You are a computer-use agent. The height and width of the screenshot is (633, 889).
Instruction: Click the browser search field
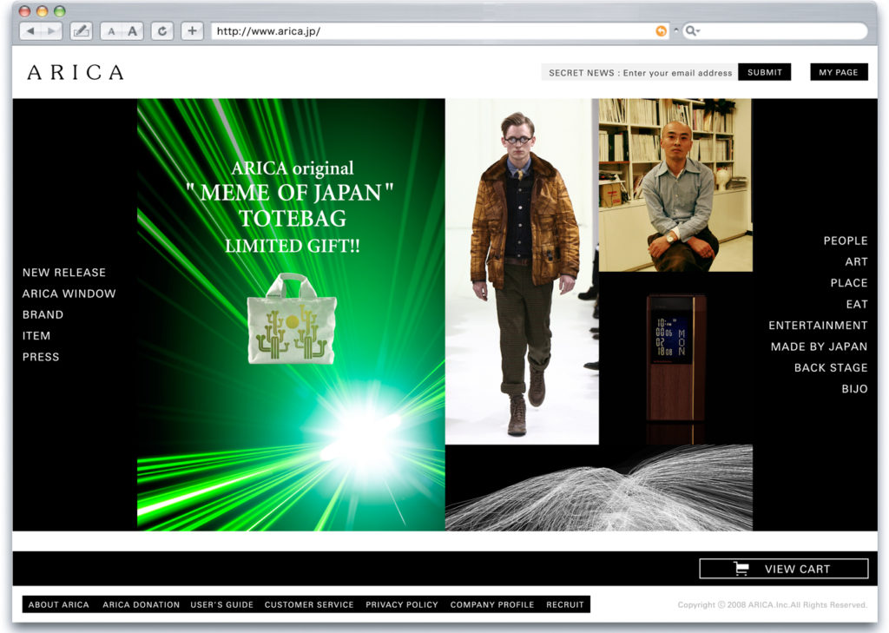click(774, 31)
